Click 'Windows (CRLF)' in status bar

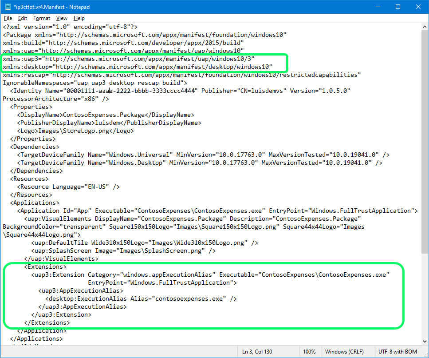344,352
